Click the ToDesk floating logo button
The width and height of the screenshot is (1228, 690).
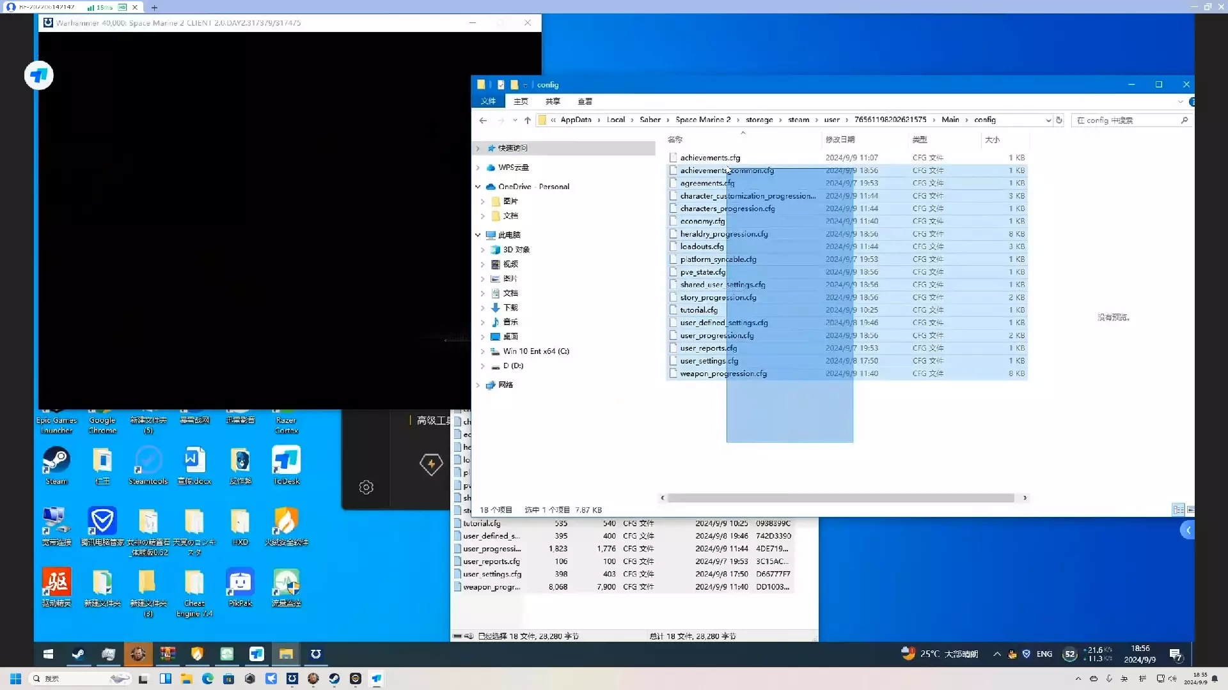(39, 76)
